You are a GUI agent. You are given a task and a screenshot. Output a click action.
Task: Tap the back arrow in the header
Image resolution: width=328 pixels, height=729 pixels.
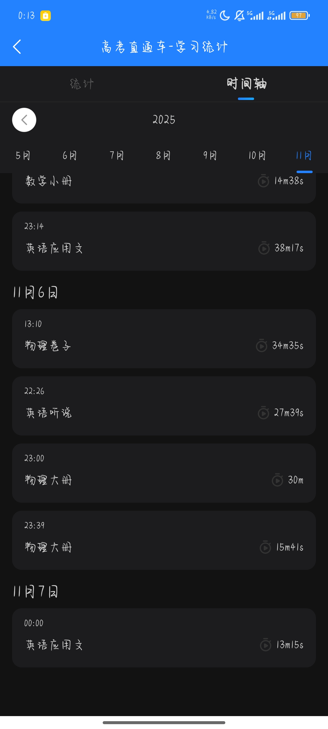tap(17, 47)
